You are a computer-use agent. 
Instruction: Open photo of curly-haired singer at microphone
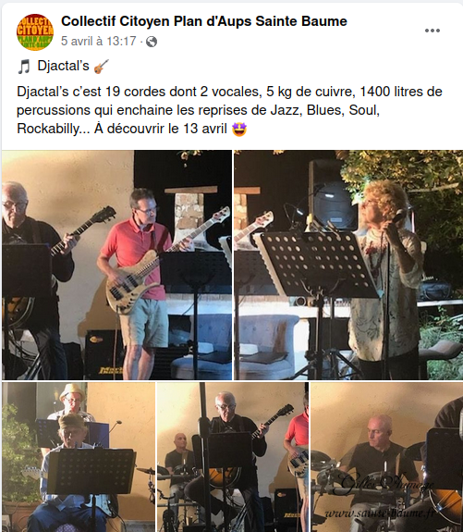348,265
